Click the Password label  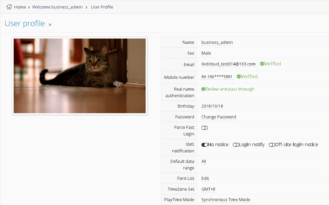pyautogui.click(x=185, y=117)
